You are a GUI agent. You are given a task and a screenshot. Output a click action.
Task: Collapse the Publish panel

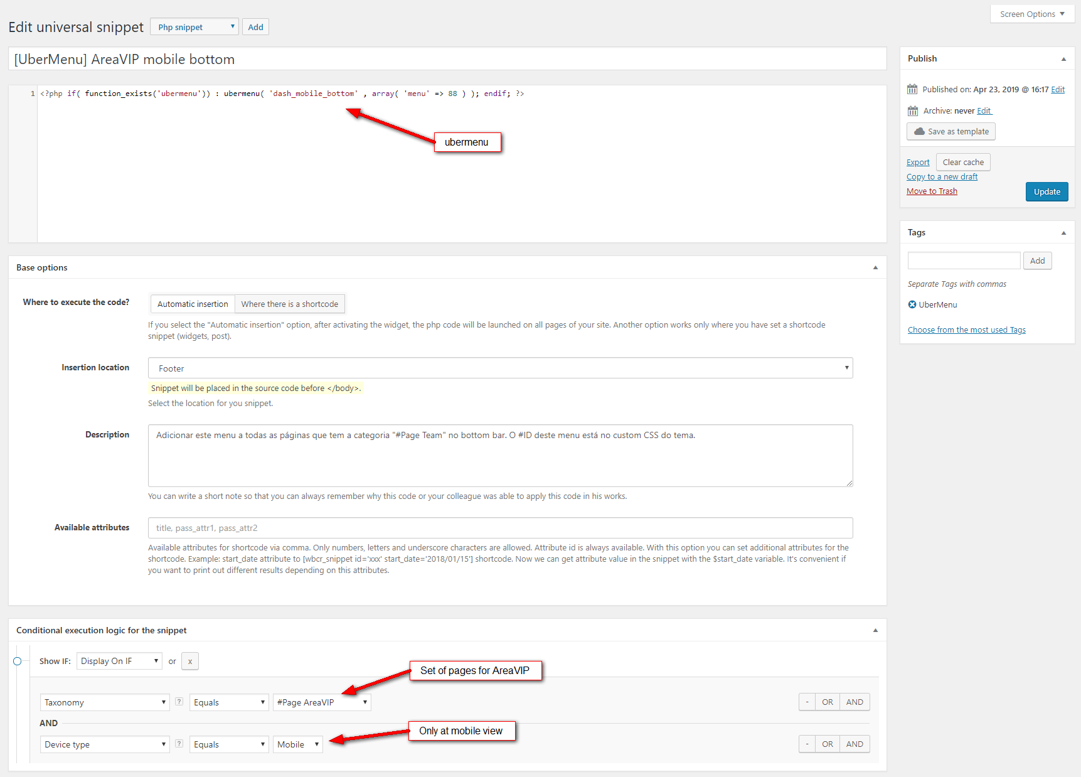pyautogui.click(x=1063, y=59)
